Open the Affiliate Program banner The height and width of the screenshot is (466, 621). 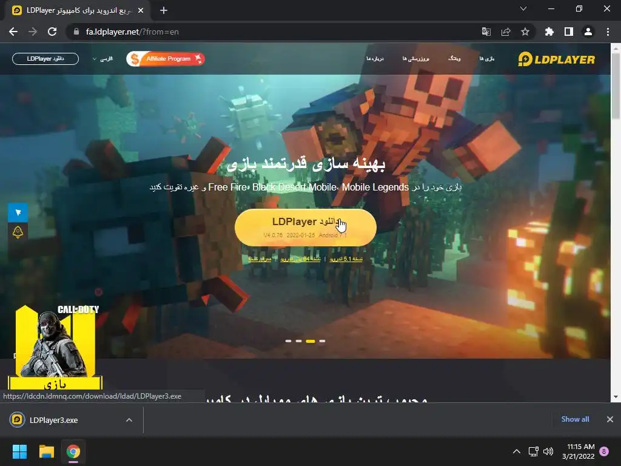[x=166, y=59]
